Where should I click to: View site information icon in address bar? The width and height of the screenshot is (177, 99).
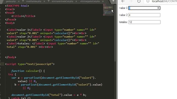(x=148, y=1)
